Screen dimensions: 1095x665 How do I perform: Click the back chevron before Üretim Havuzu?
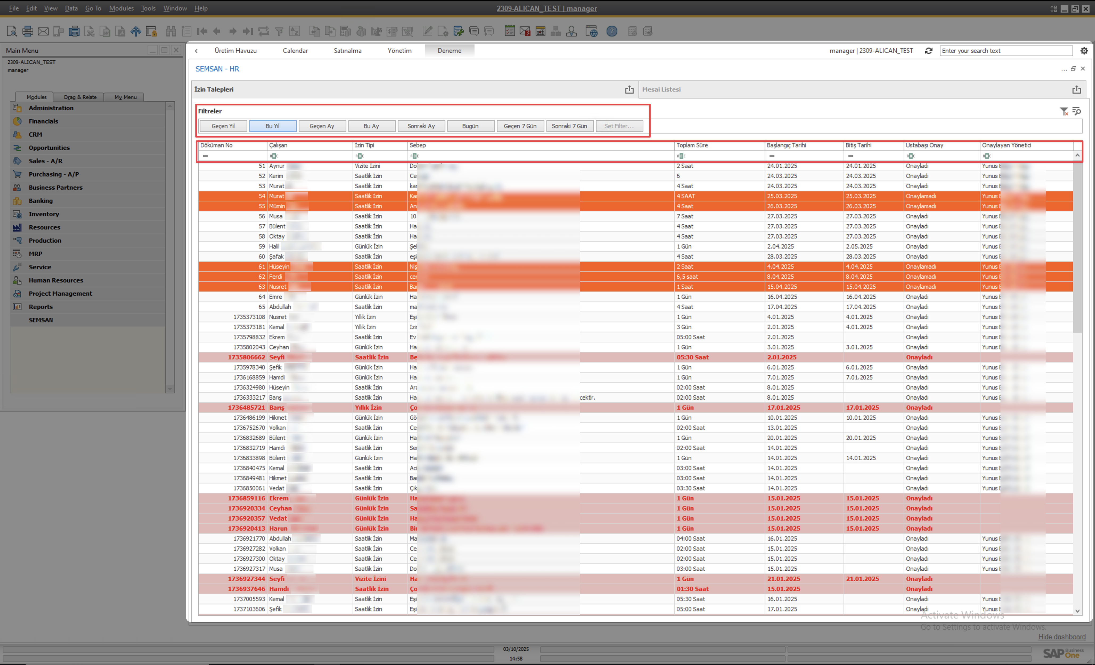click(x=197, y=51)
